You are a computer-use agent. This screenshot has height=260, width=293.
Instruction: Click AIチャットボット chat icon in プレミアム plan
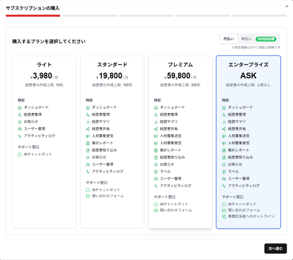click(156, 204)
